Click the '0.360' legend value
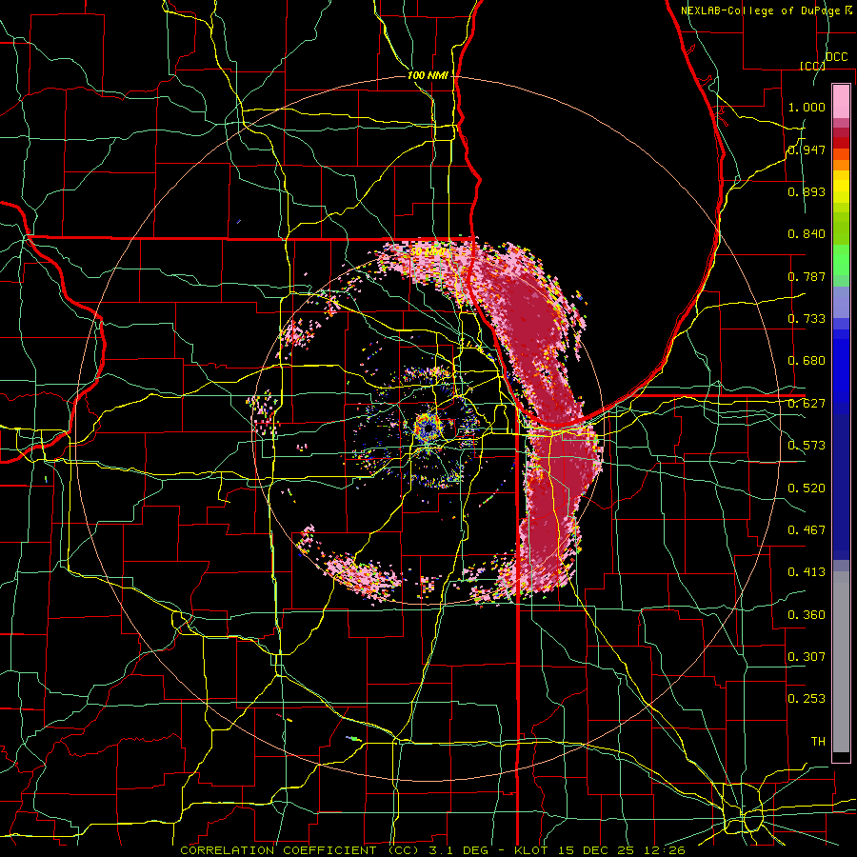The height and width of the screenshot is (857, 857). 807,615
